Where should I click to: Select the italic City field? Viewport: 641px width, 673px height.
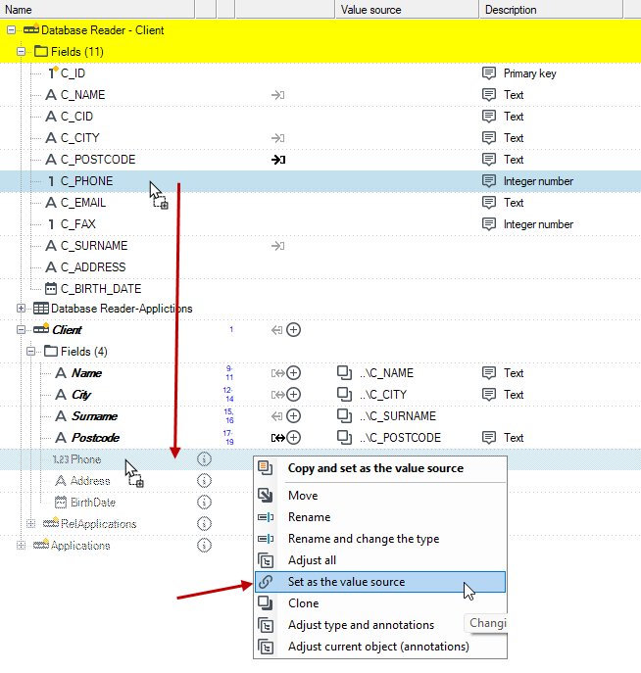pos(81,395)
